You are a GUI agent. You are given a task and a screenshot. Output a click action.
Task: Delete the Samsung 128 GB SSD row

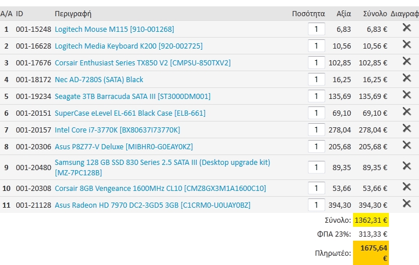[407, 166]
